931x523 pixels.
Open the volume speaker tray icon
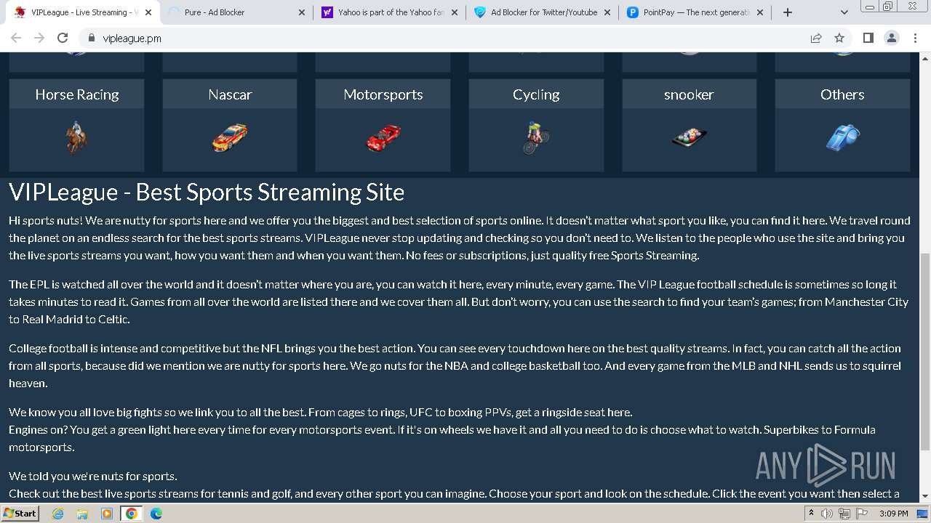click(827, 514)
